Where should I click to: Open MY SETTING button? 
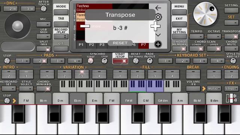pyautogui.click(x=179, y=37)
